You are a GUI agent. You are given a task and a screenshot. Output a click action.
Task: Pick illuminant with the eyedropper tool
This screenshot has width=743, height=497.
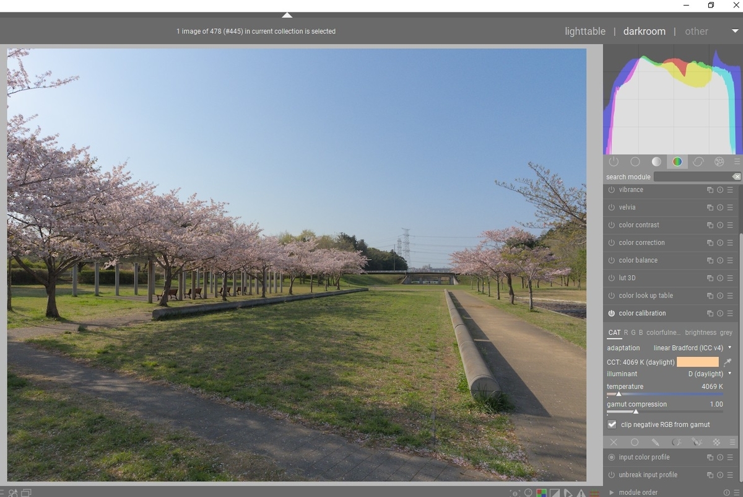pos(728,362)
